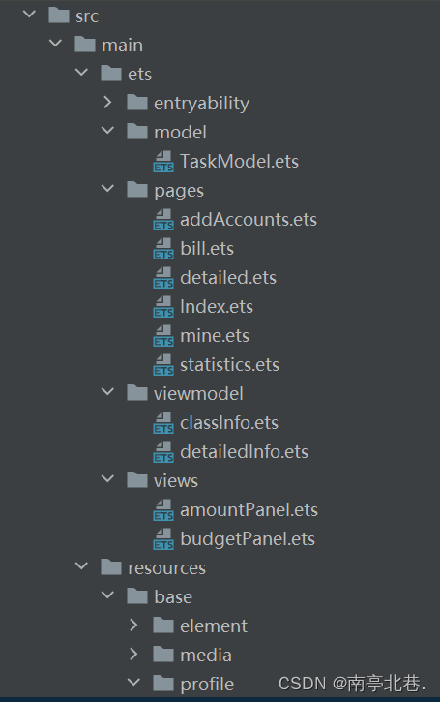Select the profile folder label
This screenshot has width=440, height=702.
click(x=207, y=685)
